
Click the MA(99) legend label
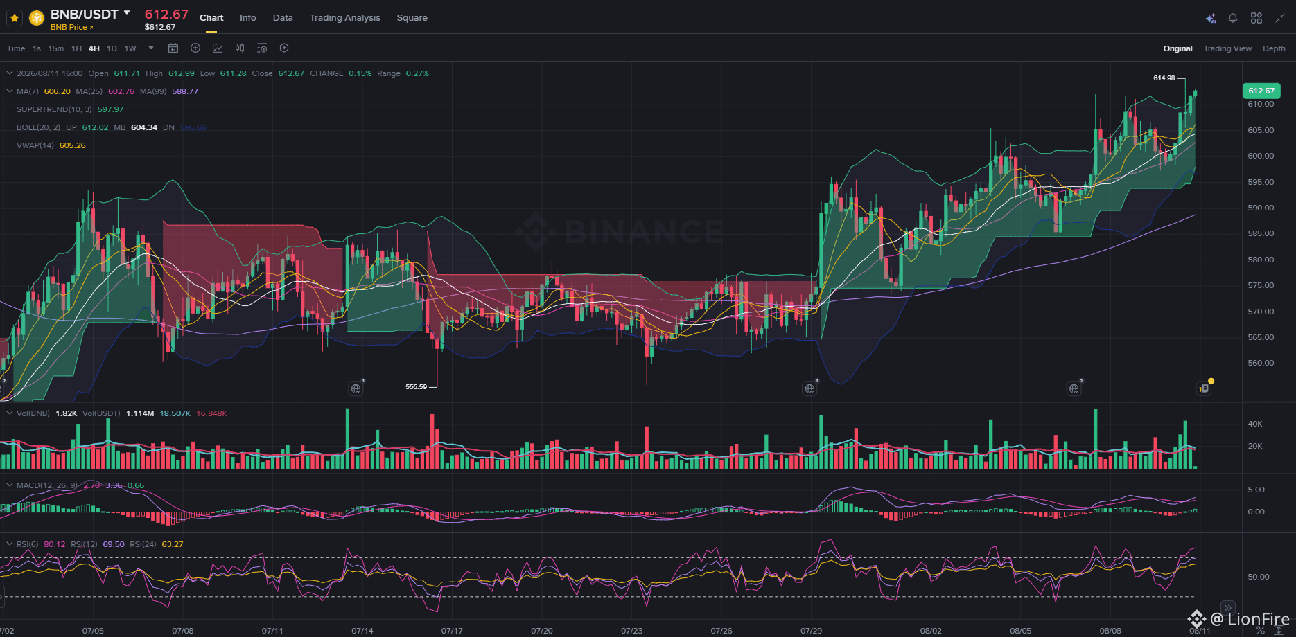point(153,91)
